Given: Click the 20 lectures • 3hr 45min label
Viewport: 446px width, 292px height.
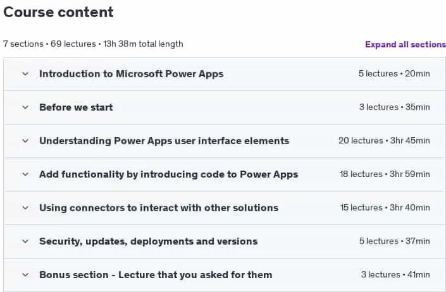Looking at the screenshot, I should (384, 141).
